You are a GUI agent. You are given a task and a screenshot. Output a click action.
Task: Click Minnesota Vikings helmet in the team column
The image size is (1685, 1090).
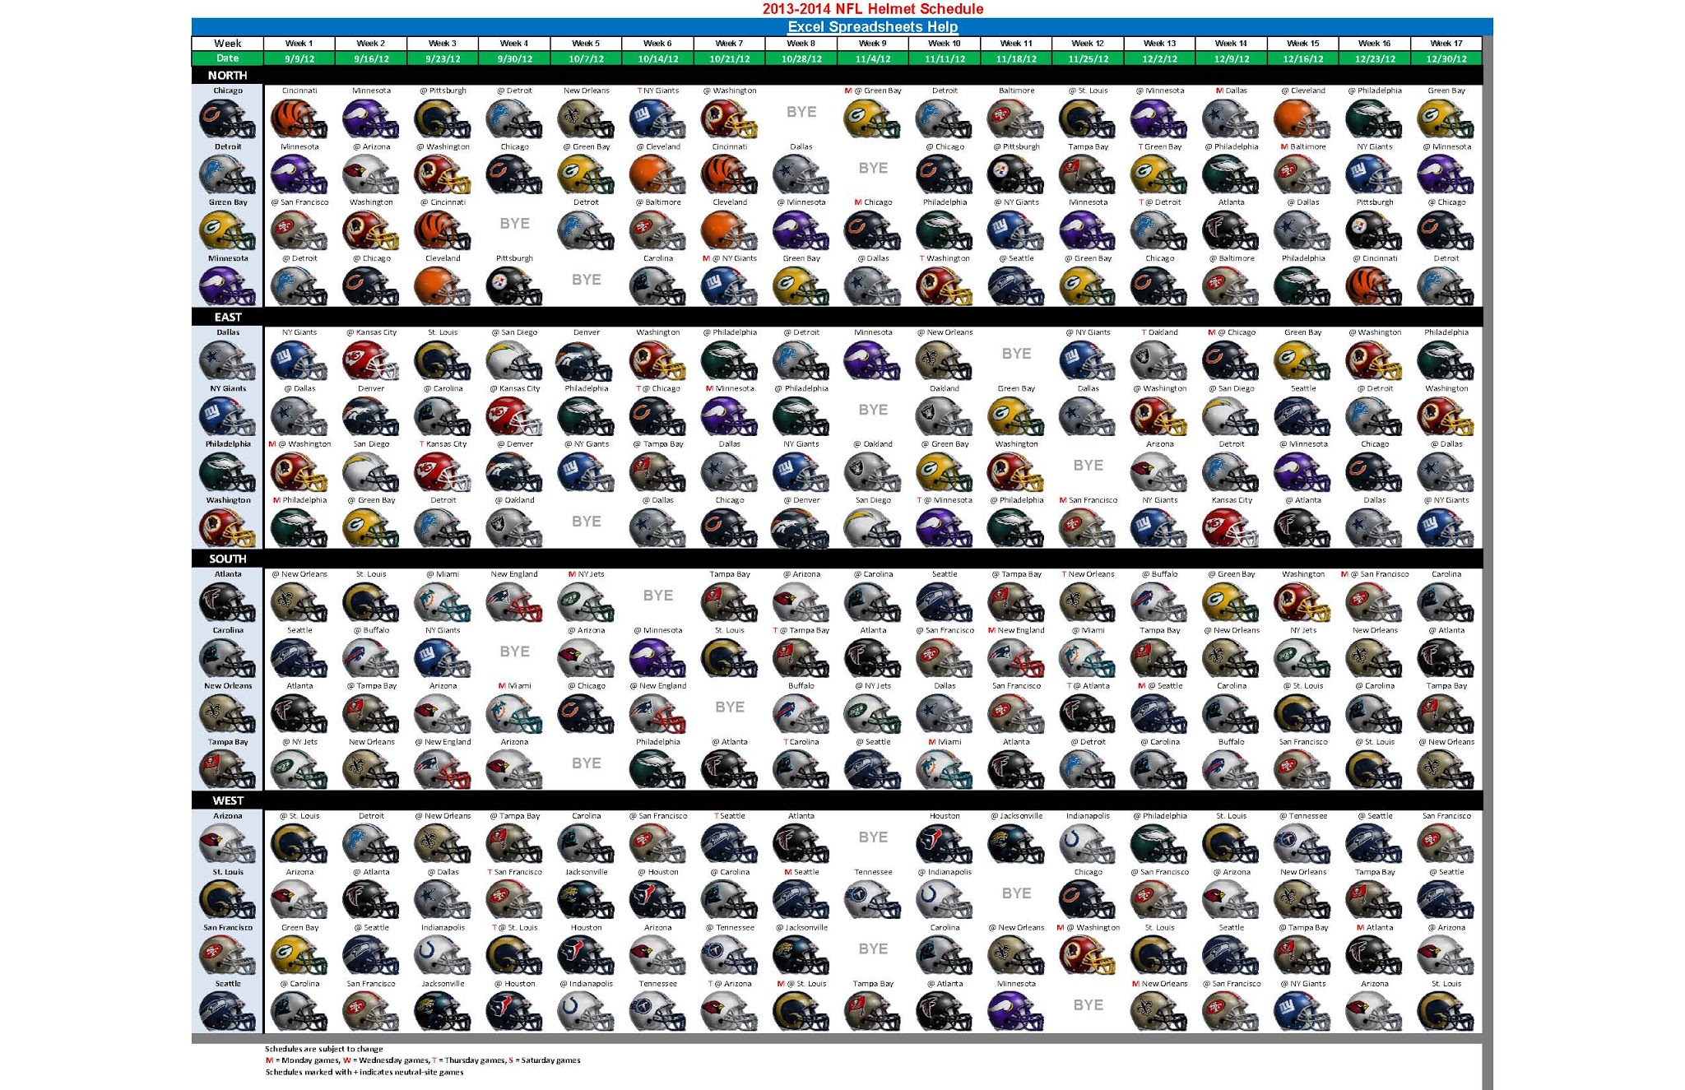[227, 287]
